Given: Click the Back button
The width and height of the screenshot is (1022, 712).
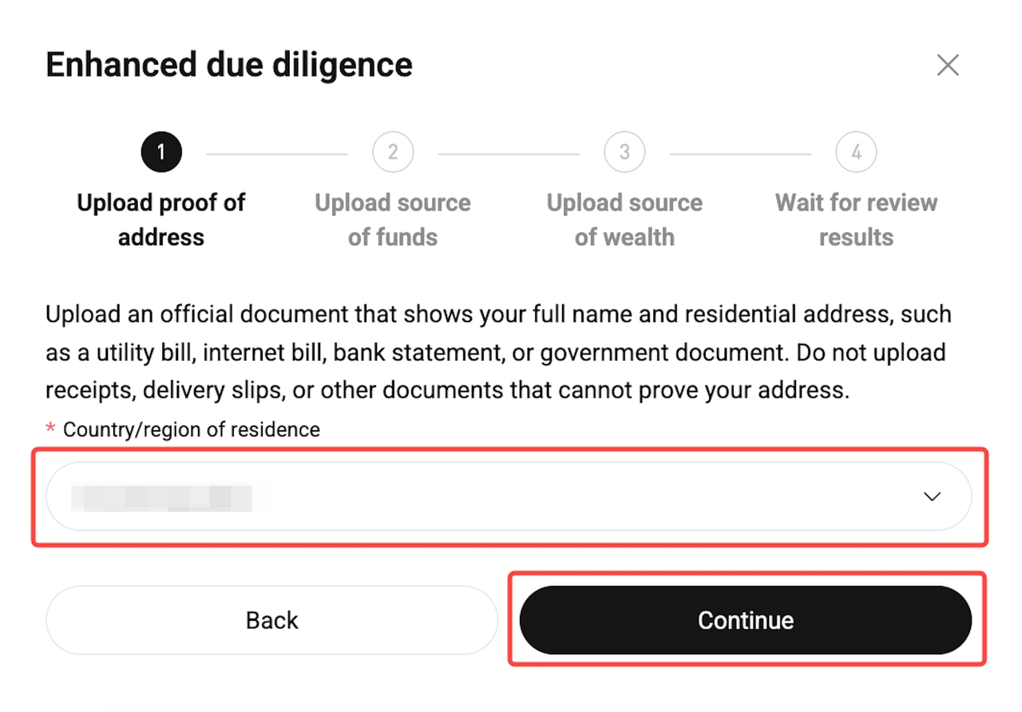Looking at the screenshot, I should coord(271,619).
